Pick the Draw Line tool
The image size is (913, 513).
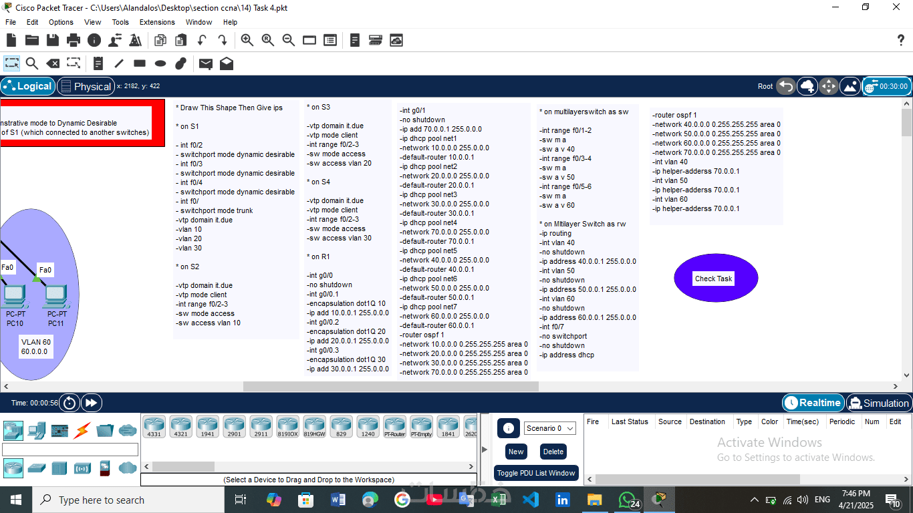[x=119, y=63]
